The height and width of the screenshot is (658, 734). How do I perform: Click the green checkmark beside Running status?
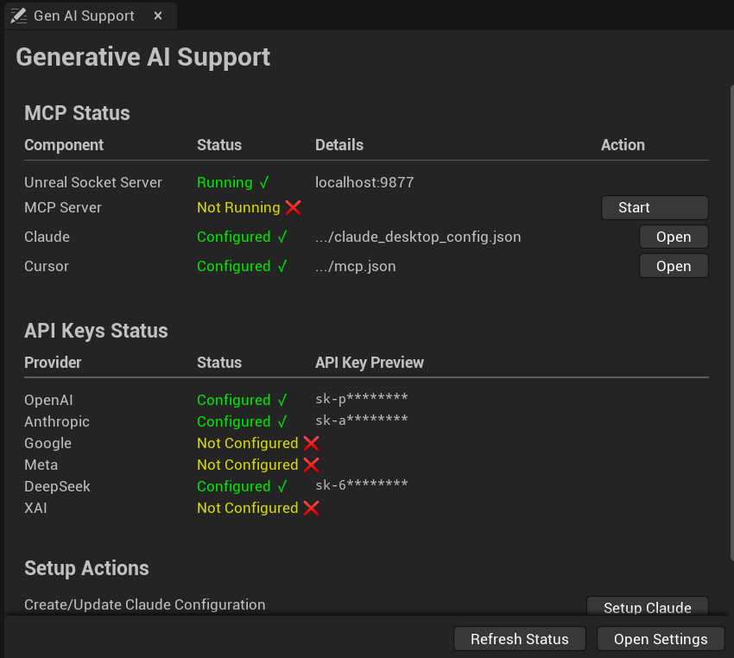pyautogui.click(x=264, y=182)
